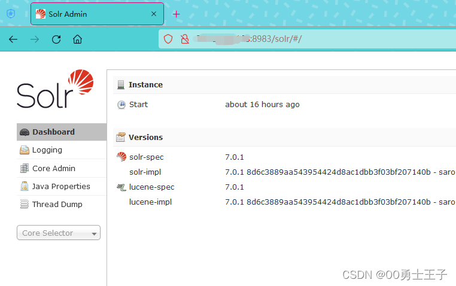Click the lucene-spec Lucene icon
The image size is (456, 286).
coord(121,187)
